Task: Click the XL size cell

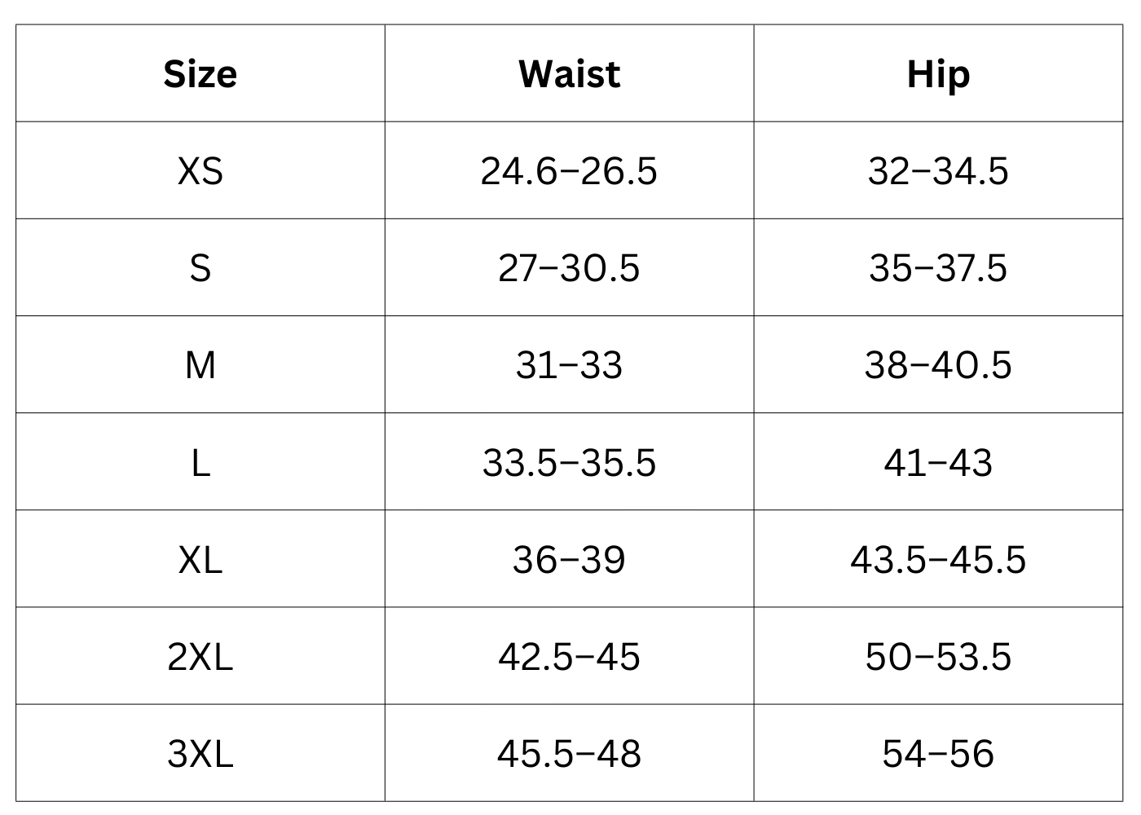Action: 200,559
